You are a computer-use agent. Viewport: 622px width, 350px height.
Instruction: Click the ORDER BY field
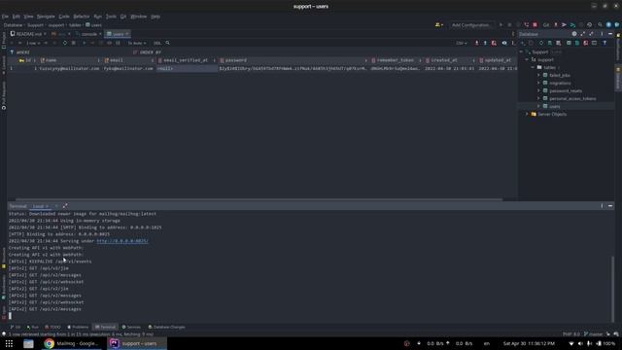tap(325, 52)
